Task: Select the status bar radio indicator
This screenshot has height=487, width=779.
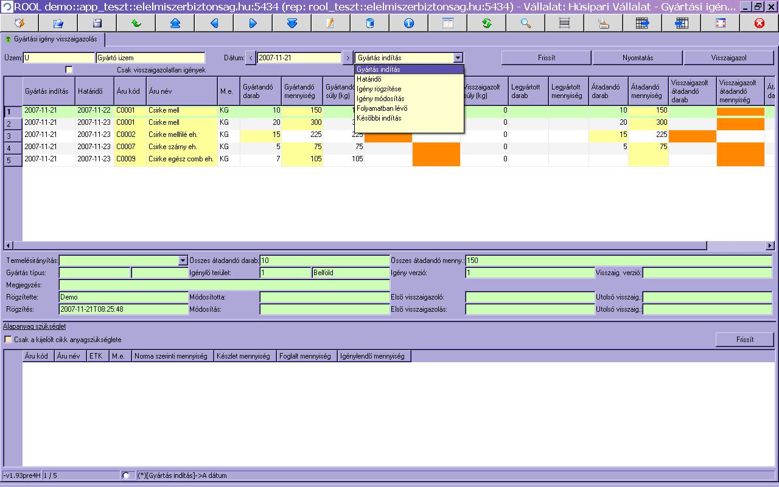Action: pyautogui.click(x=125, y=475)
